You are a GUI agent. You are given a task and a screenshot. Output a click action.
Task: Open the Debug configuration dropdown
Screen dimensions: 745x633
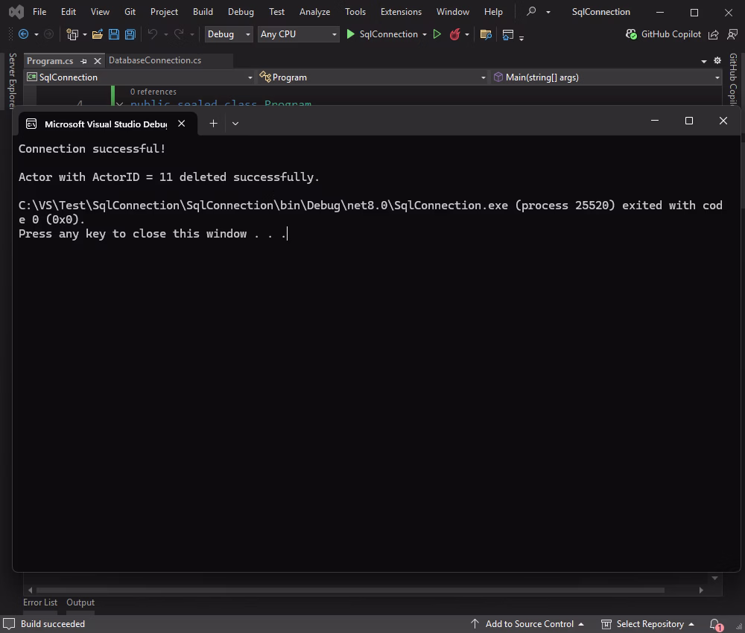pos(227,34)
